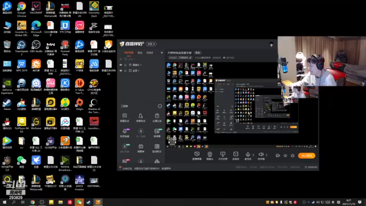Image resolution: width=366 pixels, height=206 pixels.
Task: Open GeForce Experience desktop shortcut
Action: tap(7, 87)
